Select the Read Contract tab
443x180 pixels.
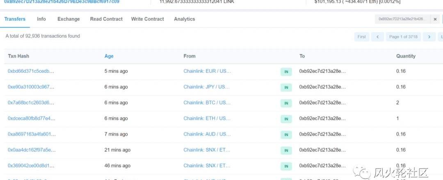(106, 19)
